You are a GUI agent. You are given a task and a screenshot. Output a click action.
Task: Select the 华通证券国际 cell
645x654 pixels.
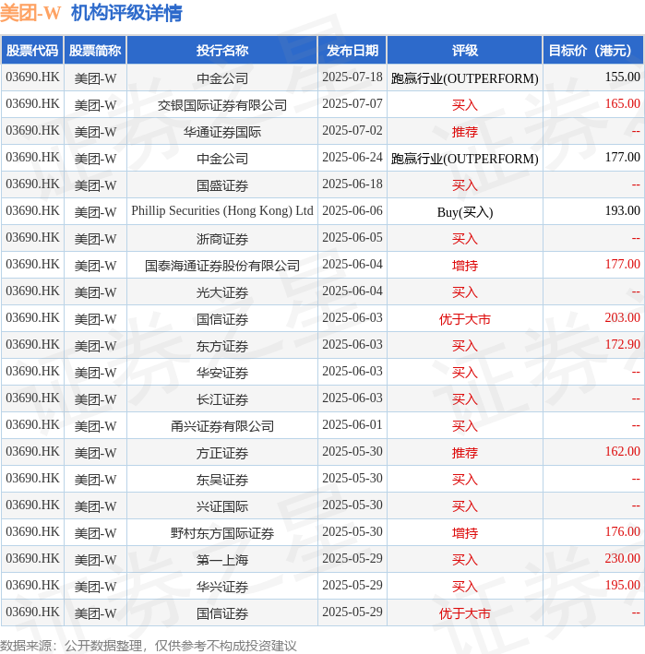(x=222, y=132)
